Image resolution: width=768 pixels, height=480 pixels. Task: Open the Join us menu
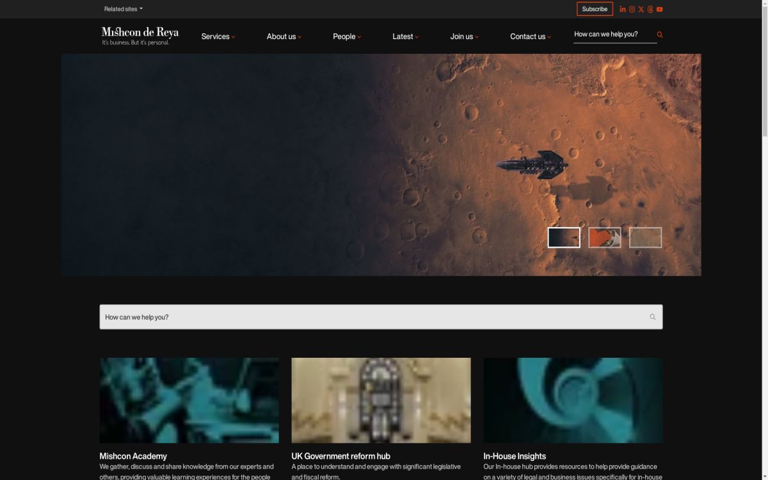point(464,36)
